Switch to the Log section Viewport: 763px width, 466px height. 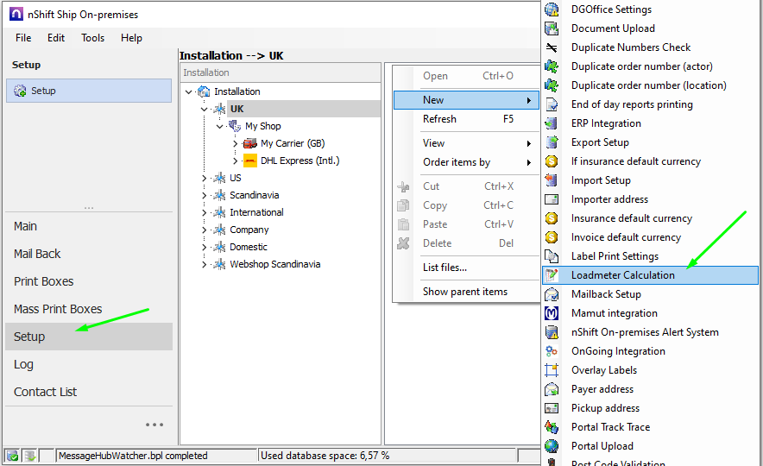tap(23, 364)
